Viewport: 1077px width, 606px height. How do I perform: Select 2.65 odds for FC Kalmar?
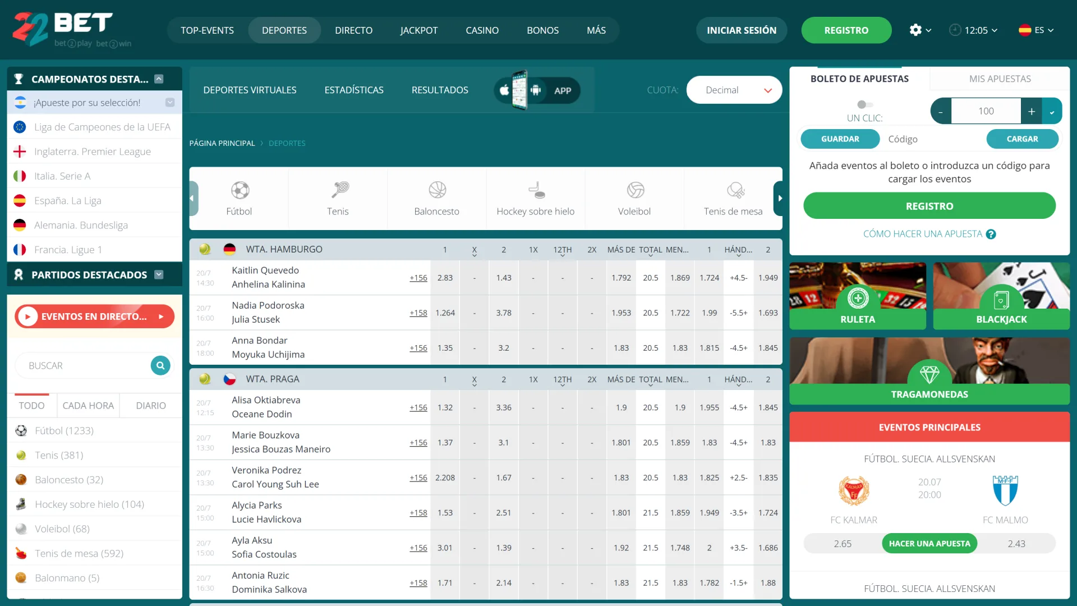coord(843,543)
